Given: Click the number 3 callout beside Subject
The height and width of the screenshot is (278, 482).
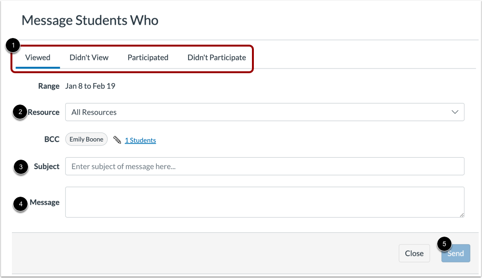Looking at the screenshot, I should (x=20, y=167).
